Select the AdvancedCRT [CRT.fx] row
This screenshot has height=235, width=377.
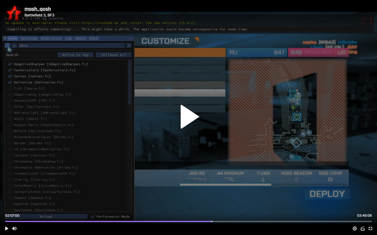pos(34,100)
